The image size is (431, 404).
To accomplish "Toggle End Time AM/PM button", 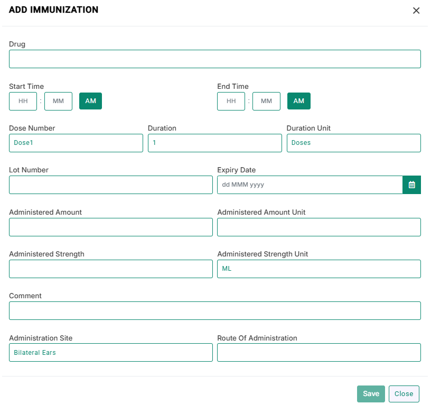I will tap(299, 101).
